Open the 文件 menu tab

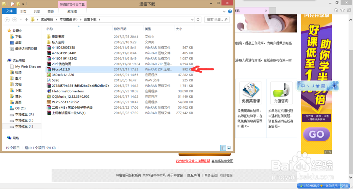(x=9, y=11)
